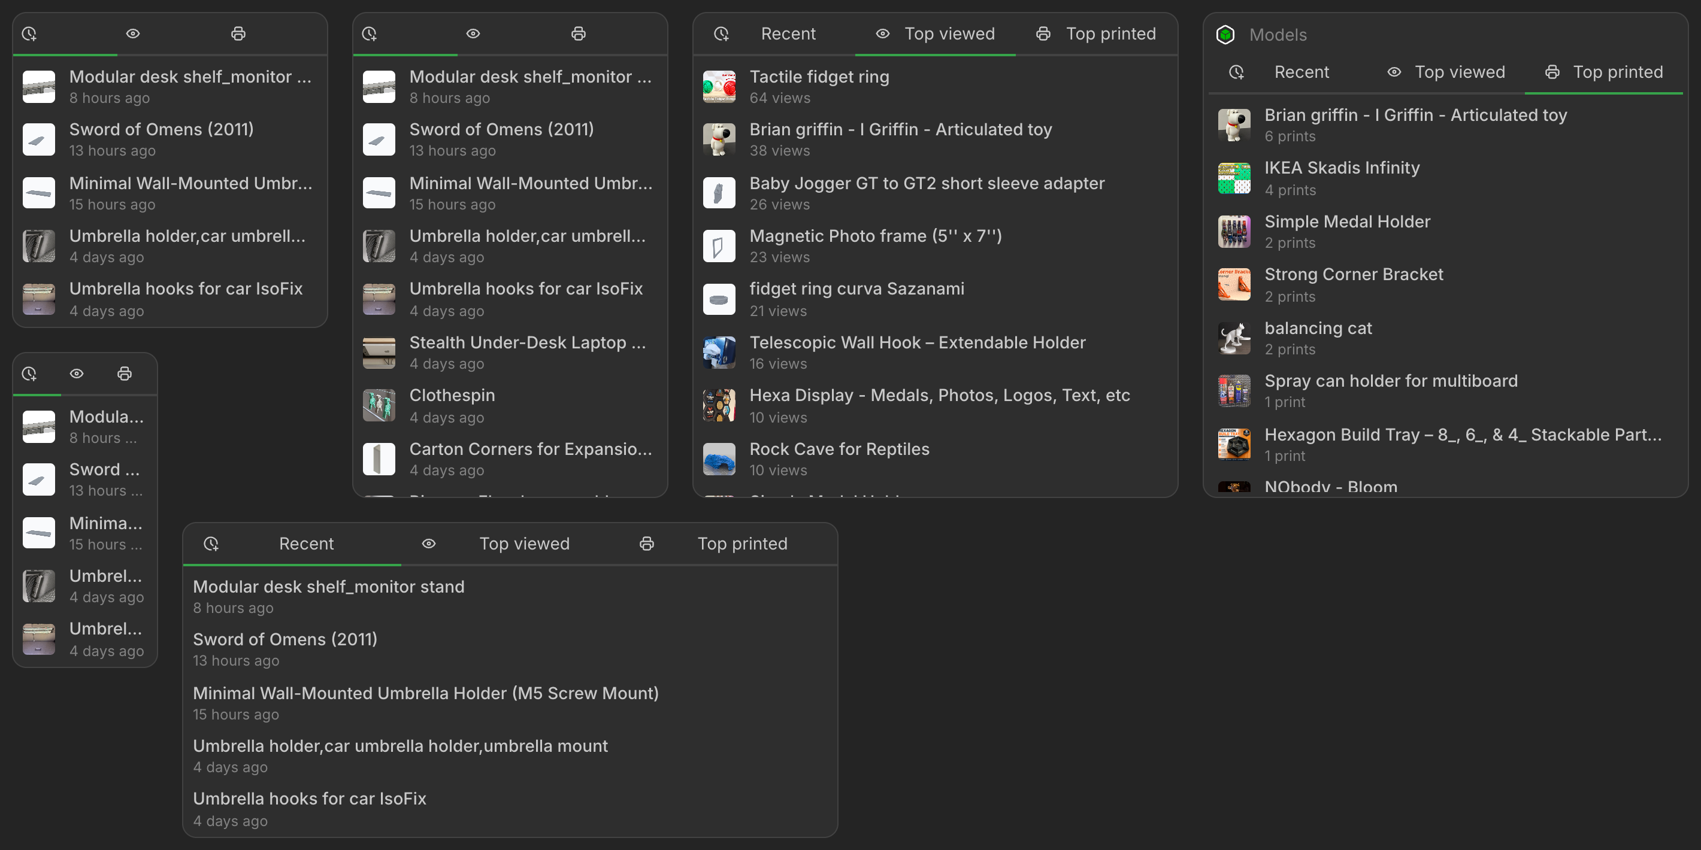Open Magnetic Photo frame (5'' x 7'')
This screenshot has height=850, width=1701.
coord(935,246)
